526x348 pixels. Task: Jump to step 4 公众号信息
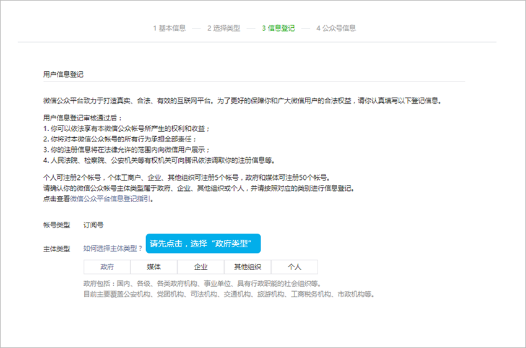tap(335, 28)
